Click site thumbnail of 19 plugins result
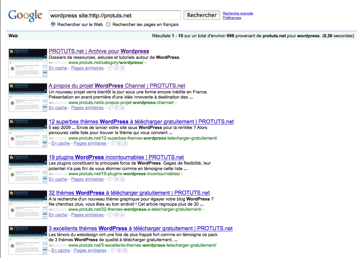The image size is (357, 258). (28, 169)
